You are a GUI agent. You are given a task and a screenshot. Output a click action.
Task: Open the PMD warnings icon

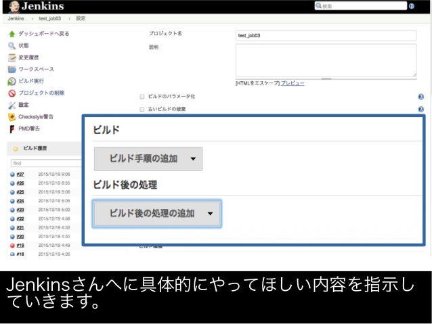pyautogui.click(x=12, y=129)
